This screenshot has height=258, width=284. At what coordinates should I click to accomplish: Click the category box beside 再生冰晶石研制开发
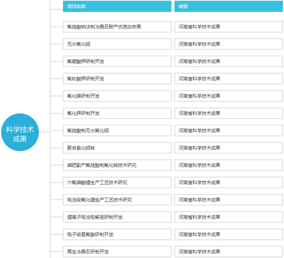pyautogui.click(x=228, y=251)
